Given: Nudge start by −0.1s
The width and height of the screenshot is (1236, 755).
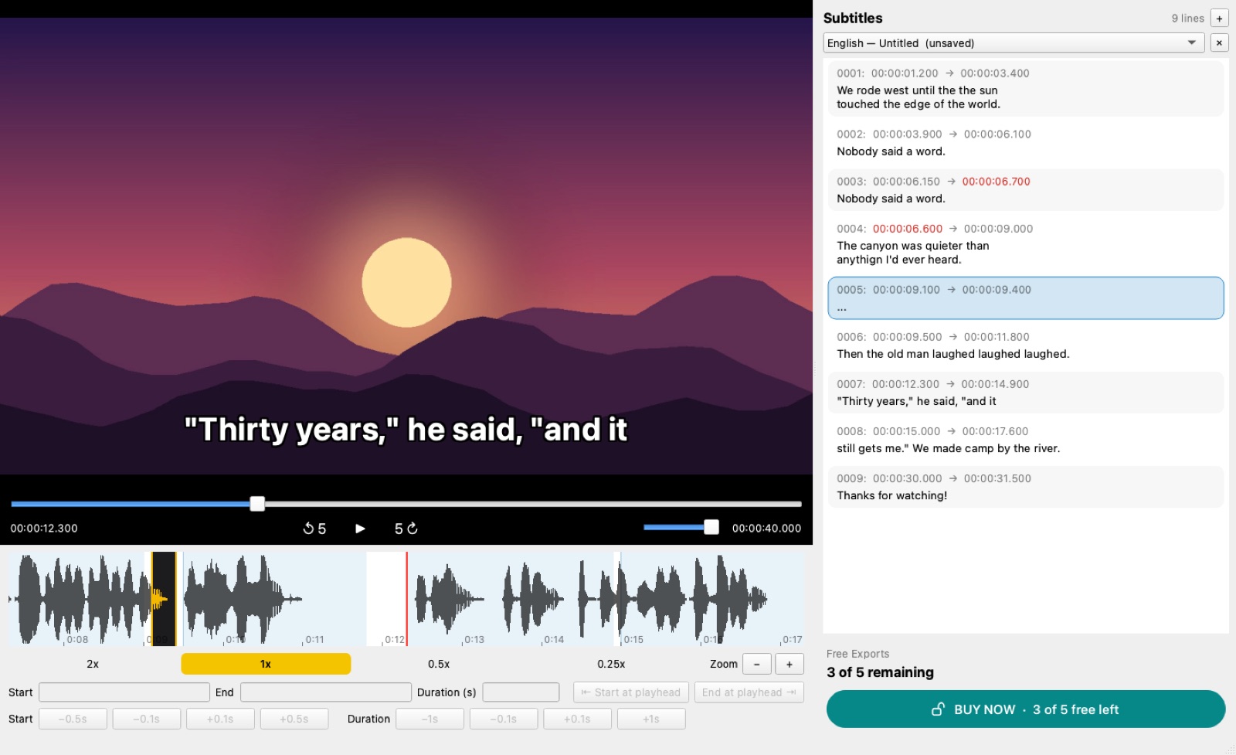Looking at the screenshot, I should click(x=147, y=719).
